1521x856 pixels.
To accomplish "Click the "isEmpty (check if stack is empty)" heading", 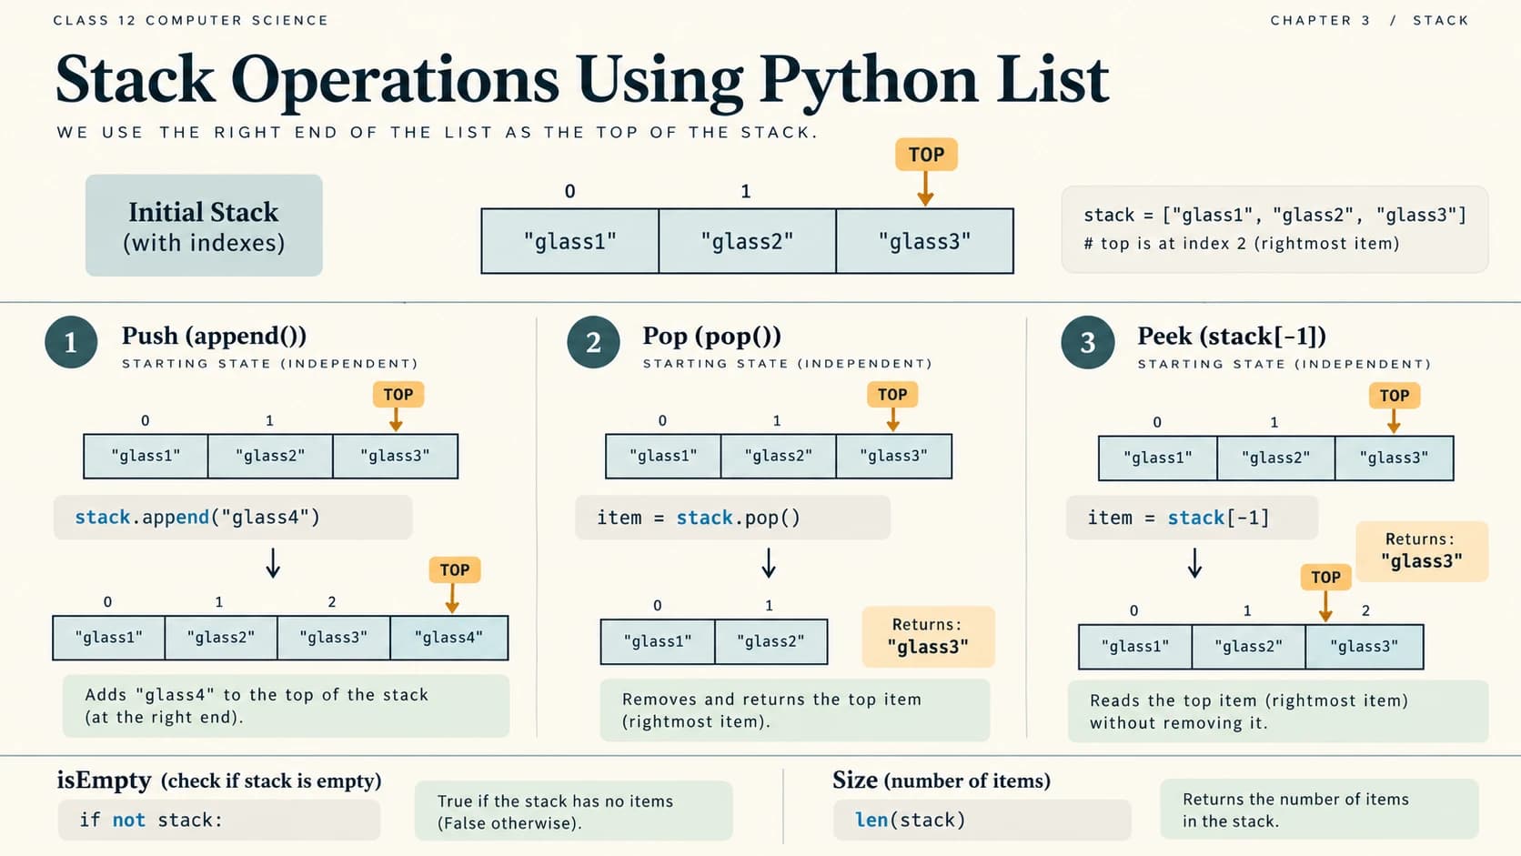I will [x=219, y=780].
